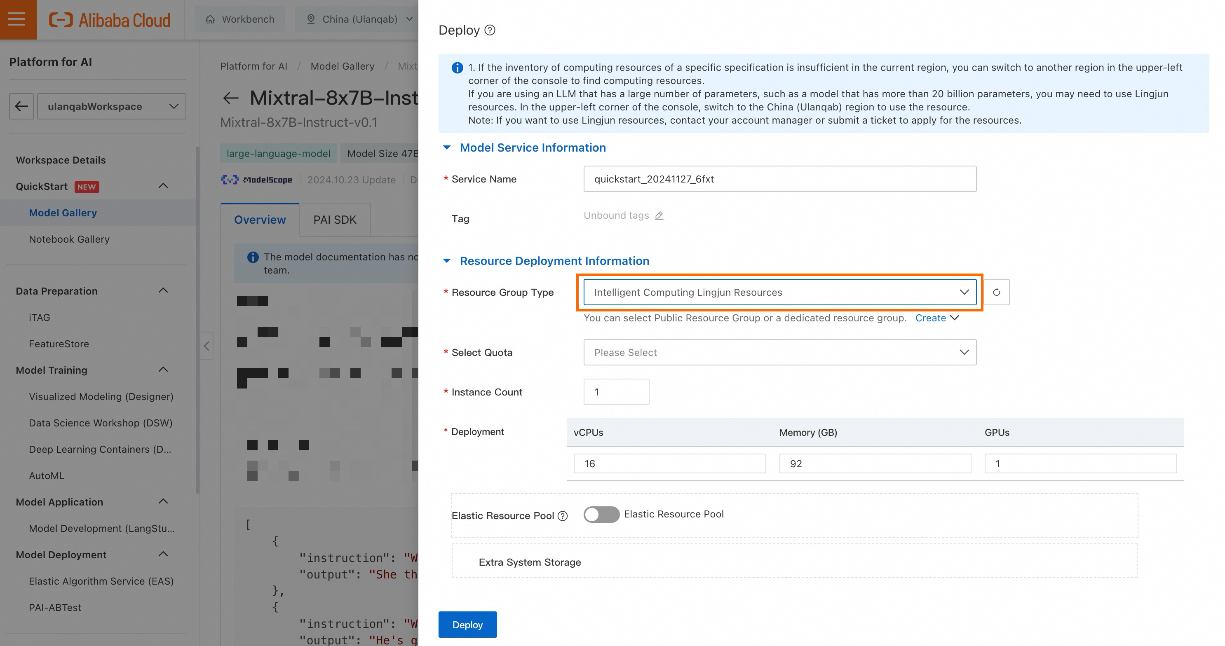The image size is (1225, 646).
Task: Go back using arrow before Mixtral title
Action: pos(231,98)
